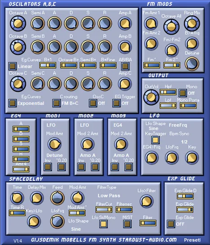
Task: Toggle the LFO KeyTrigger button
Action: coord(155,140)
